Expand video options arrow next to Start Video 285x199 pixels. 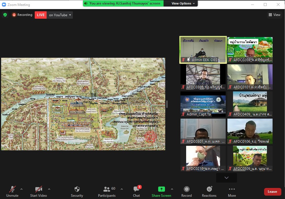pyautogui.click(x=49, y=189)
